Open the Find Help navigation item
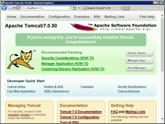This screenshot has height=124, width=165. [147, 17]
